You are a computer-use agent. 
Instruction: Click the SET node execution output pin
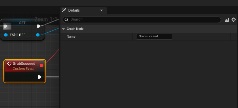click(x=39, y=26)
